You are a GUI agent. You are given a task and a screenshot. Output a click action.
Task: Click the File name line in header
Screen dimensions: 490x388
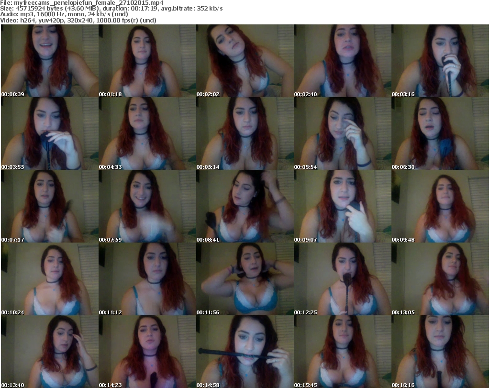point(81,3)
